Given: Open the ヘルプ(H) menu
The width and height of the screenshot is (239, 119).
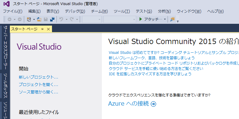Looking at the screenshot, I should tap(215, 11).
